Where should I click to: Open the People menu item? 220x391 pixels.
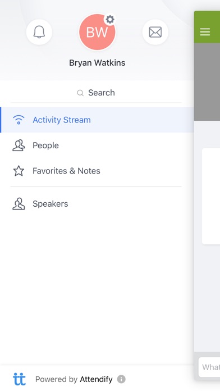97,146
